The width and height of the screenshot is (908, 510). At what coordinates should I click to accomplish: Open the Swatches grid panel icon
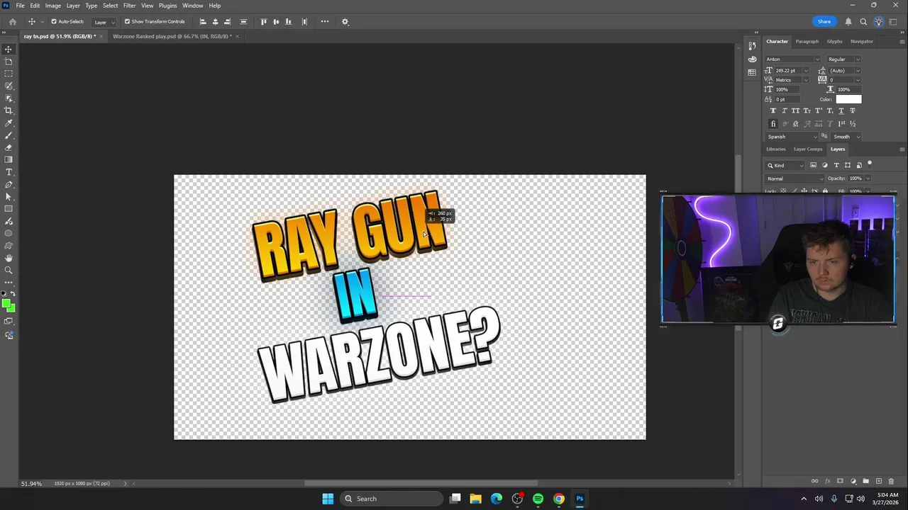point(752,72)
